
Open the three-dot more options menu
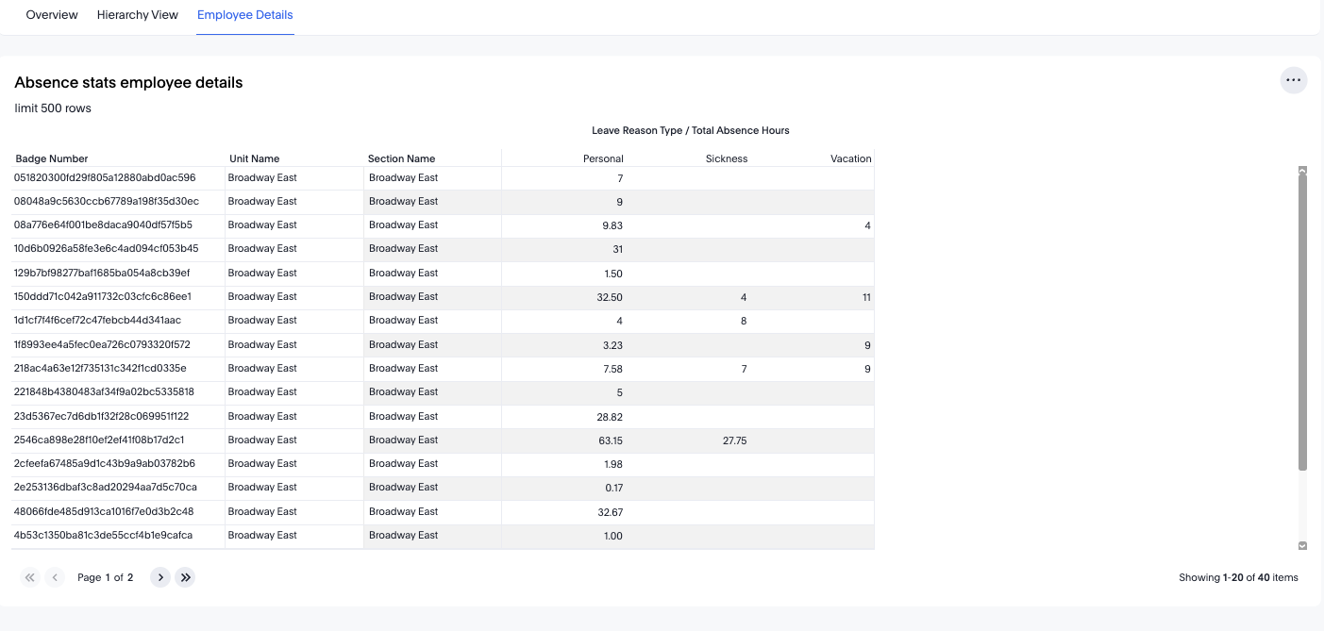point(1293,81)
